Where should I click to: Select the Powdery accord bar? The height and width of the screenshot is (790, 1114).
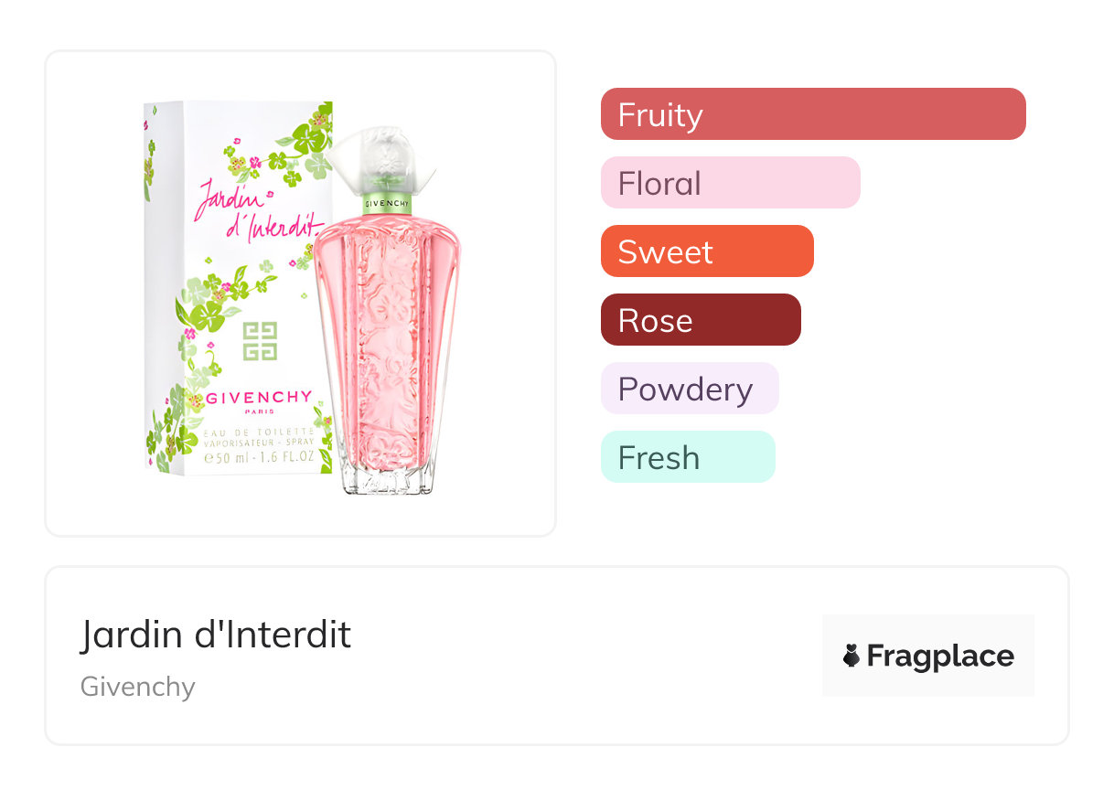tap(689, 389)
